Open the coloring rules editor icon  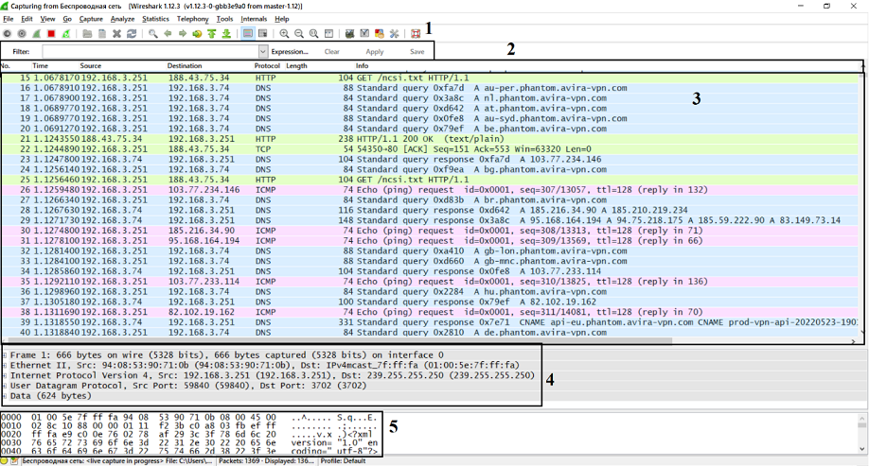click(x=380, y=34)
